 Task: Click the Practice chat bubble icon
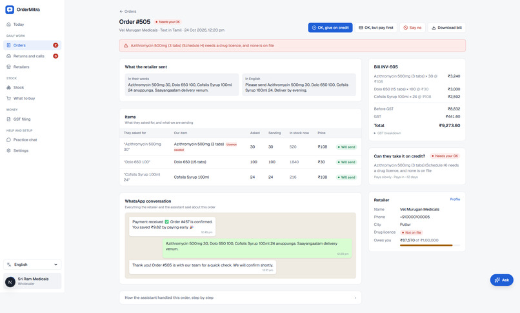[8, 140]
